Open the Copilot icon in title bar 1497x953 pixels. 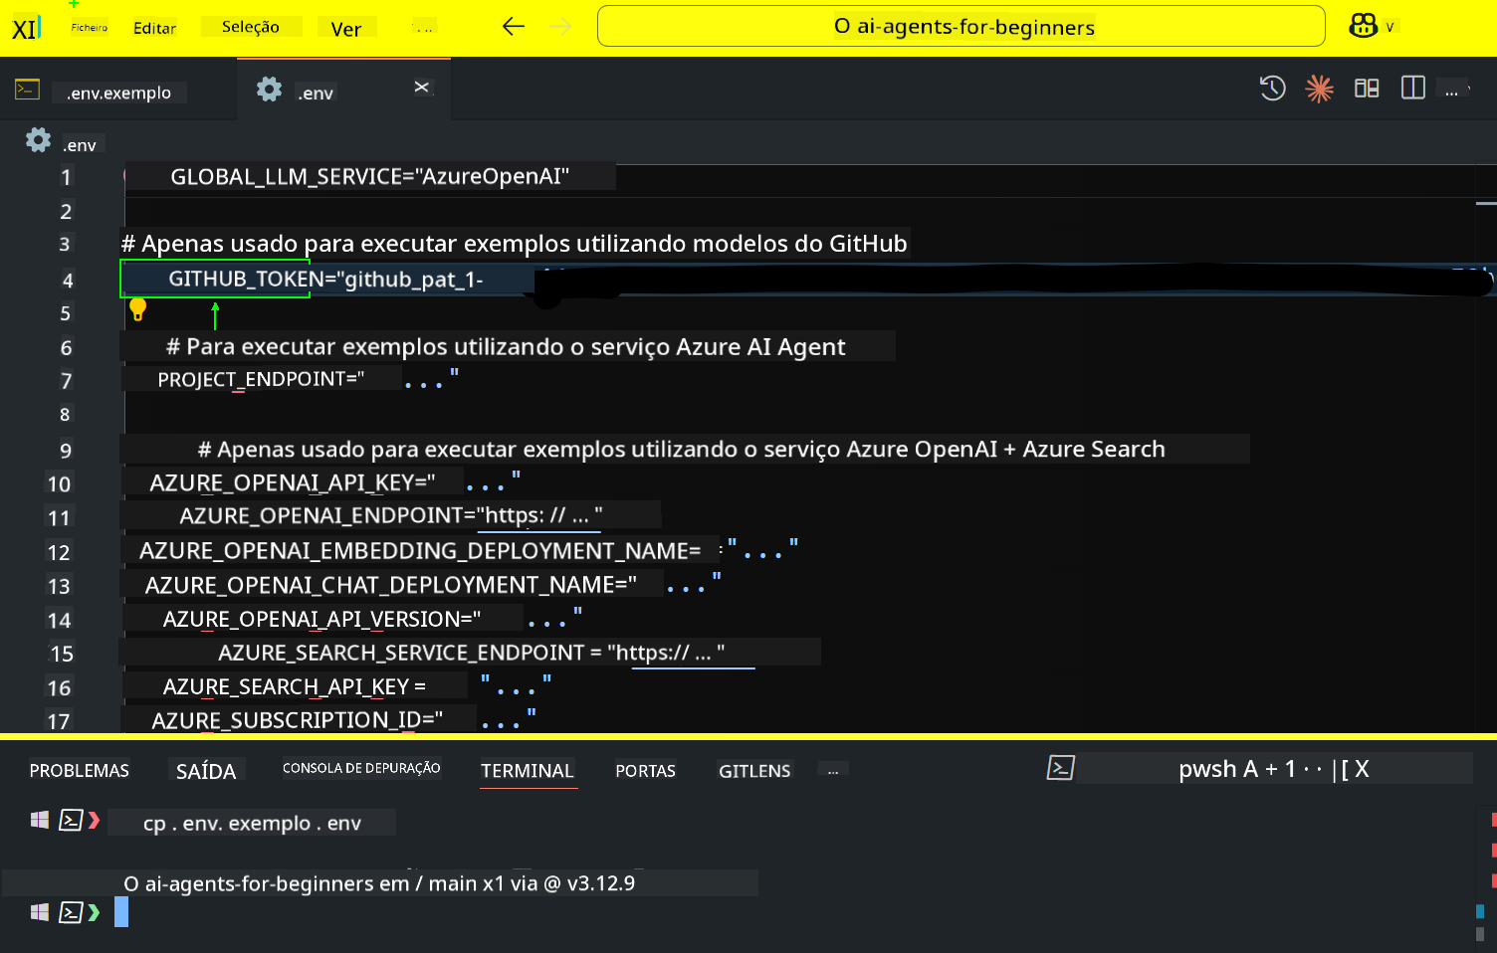tap(1363, 26)
